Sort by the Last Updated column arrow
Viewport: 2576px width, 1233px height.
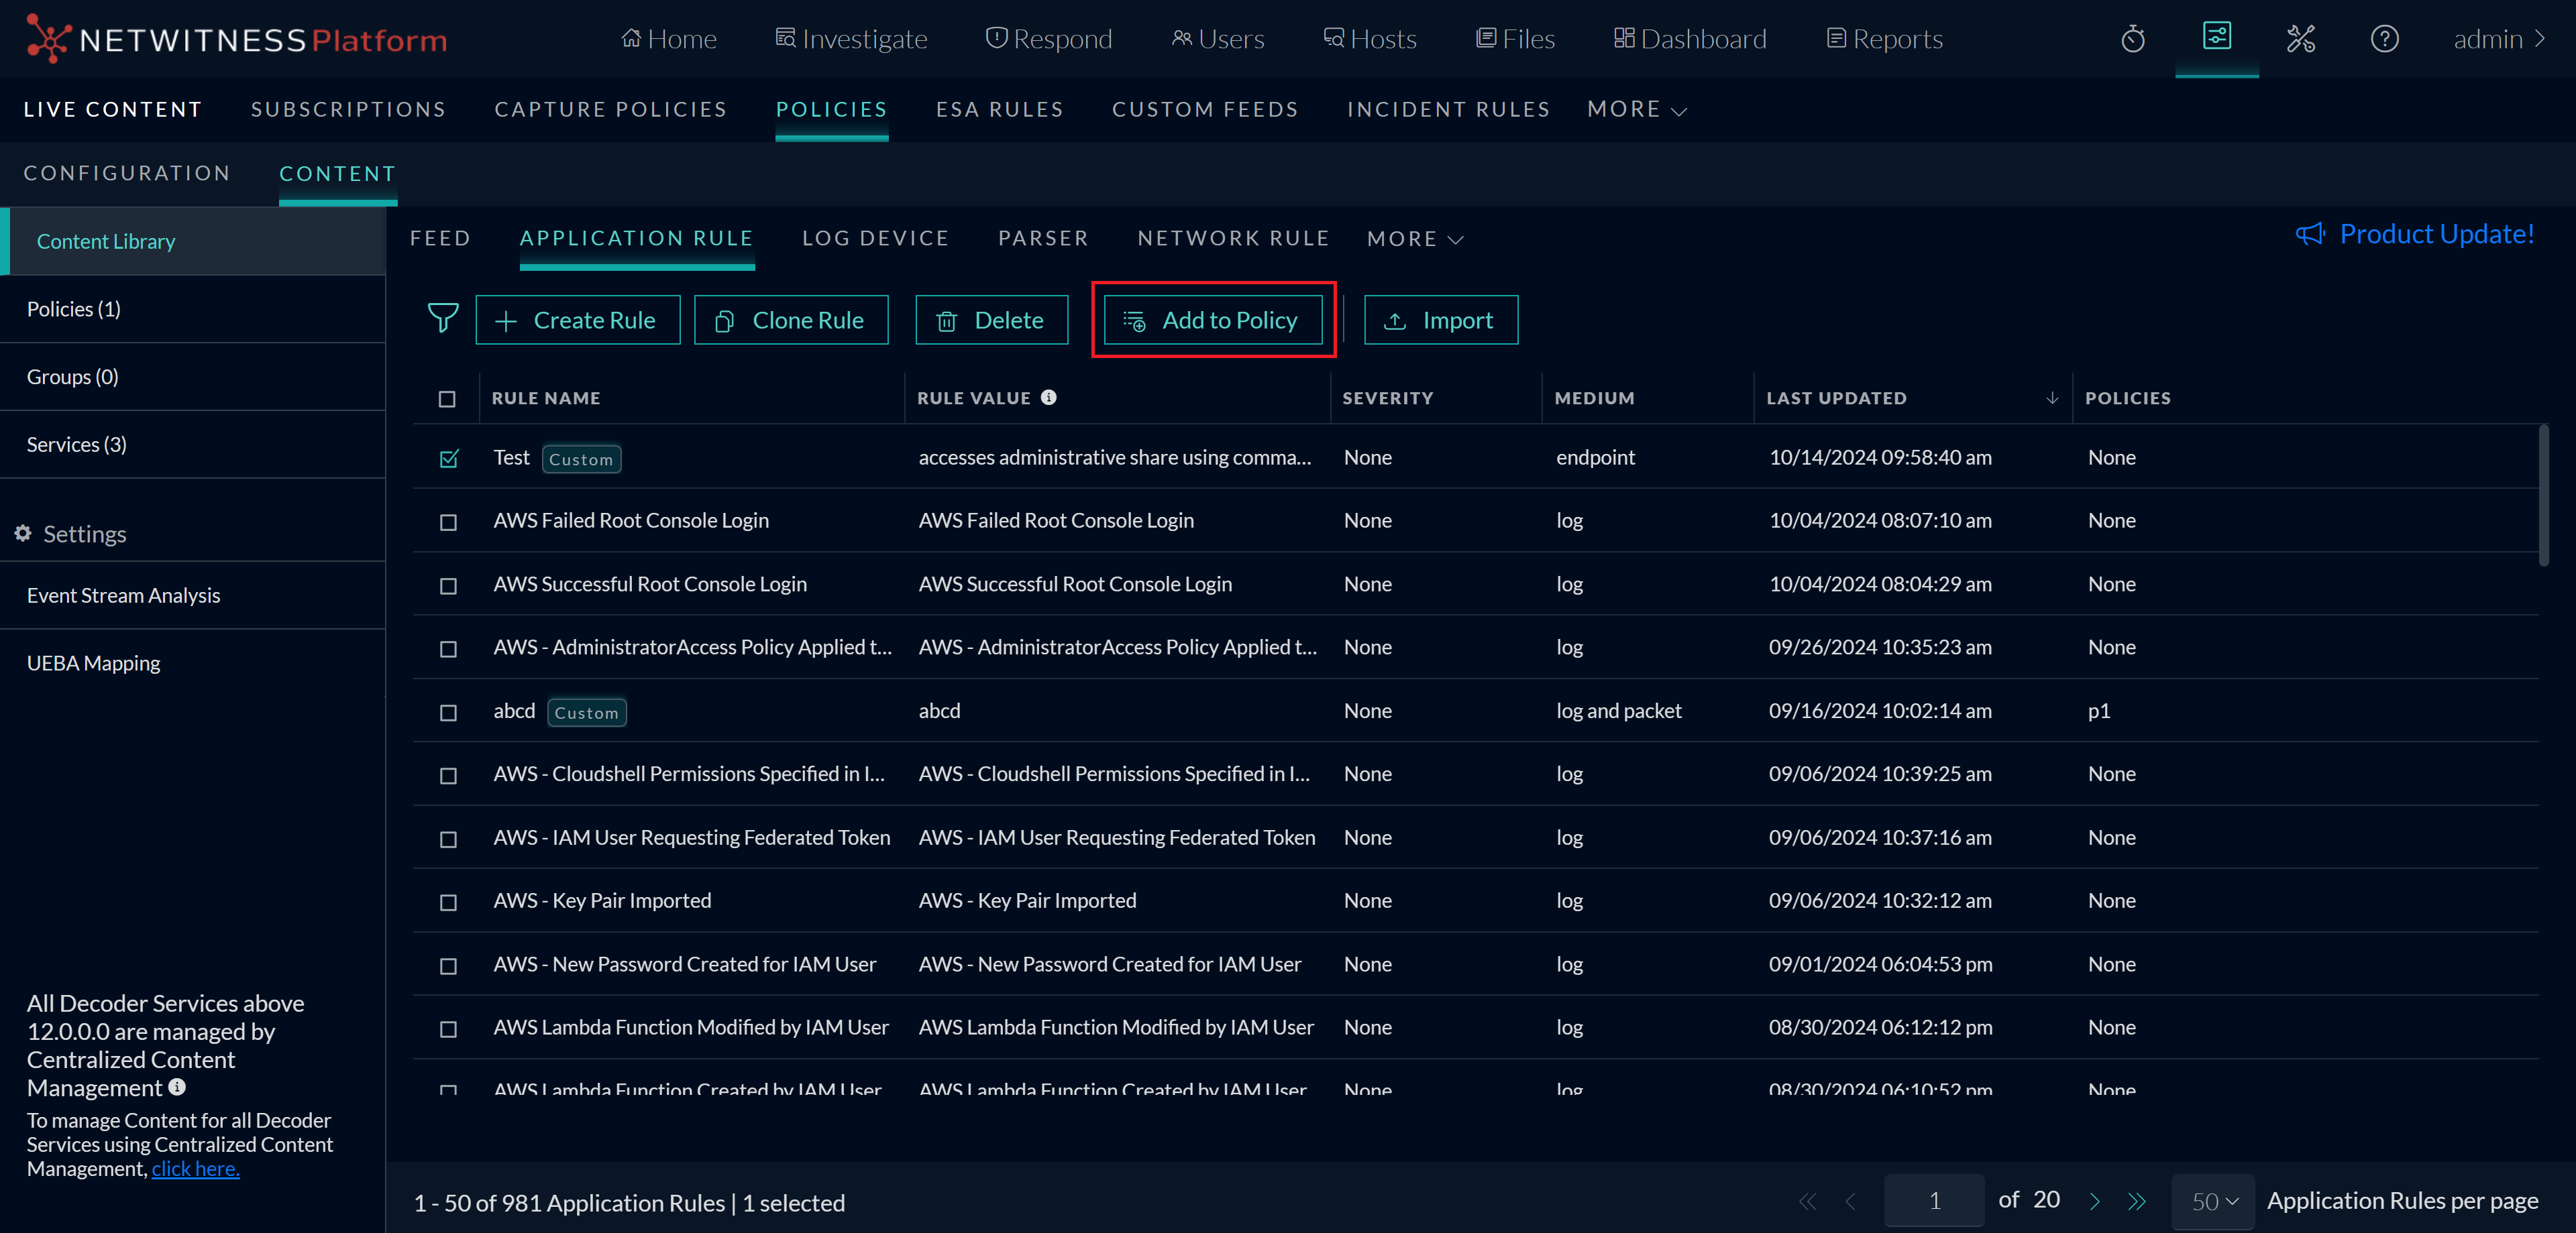(x=2052, y=398)
